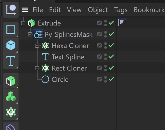Collapse the Extrude object hierarchy
The image size is (165, 130).
[x=23, y=23]
